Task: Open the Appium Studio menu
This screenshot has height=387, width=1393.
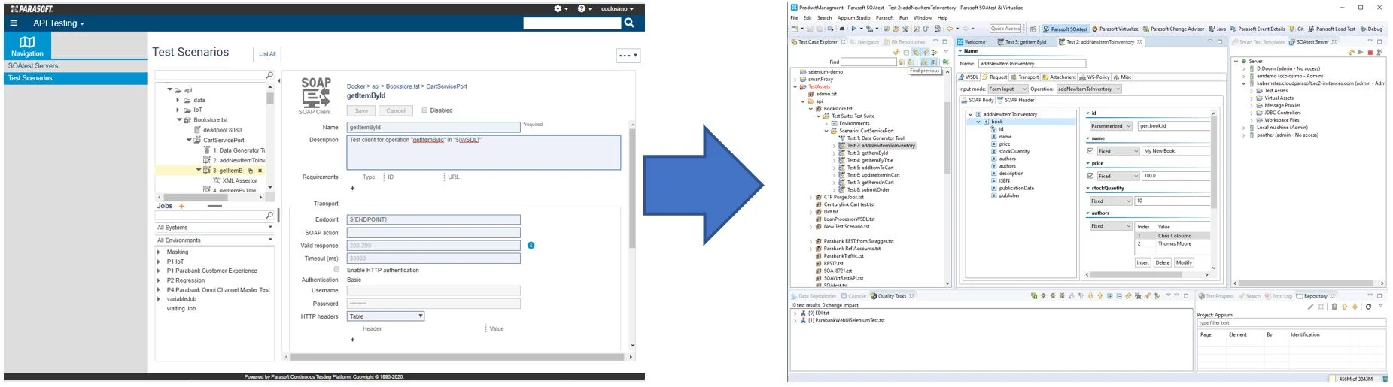Action: (853, 18)
